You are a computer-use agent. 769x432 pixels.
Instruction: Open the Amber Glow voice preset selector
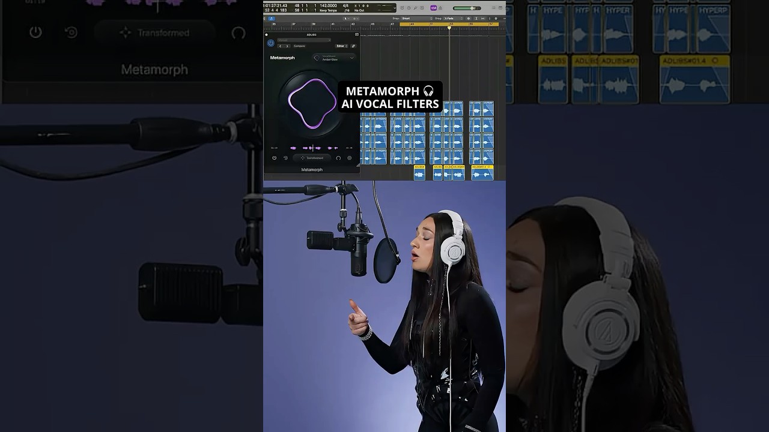click(335, 58)
